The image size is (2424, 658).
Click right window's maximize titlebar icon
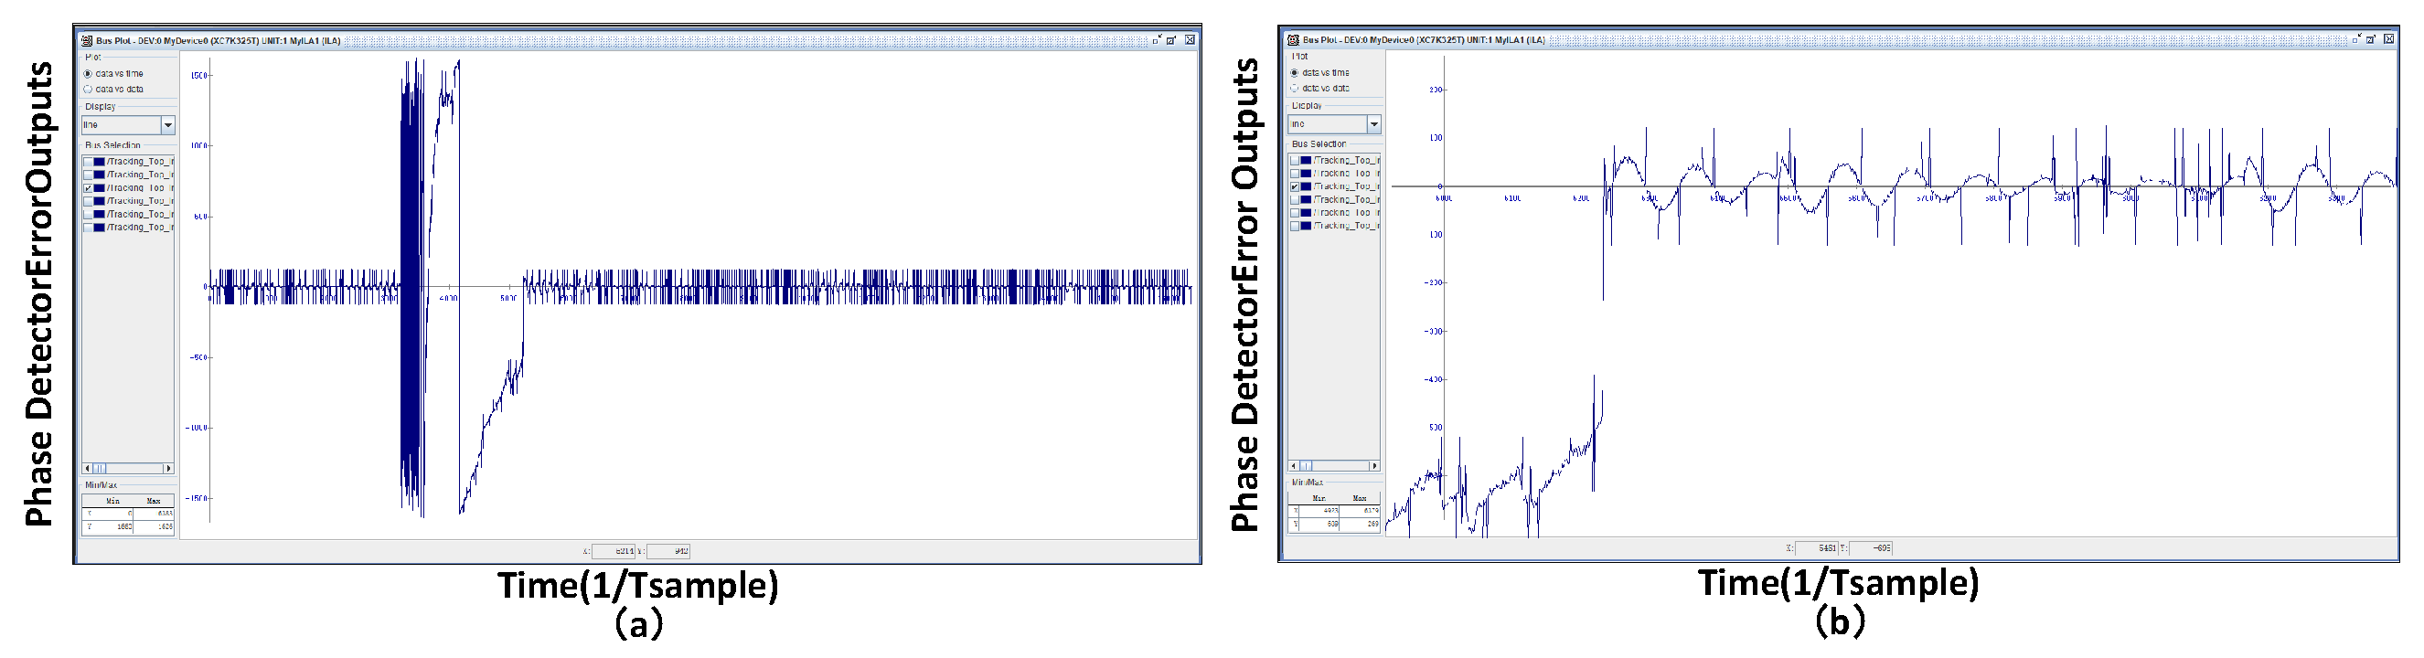(2370, 39)
